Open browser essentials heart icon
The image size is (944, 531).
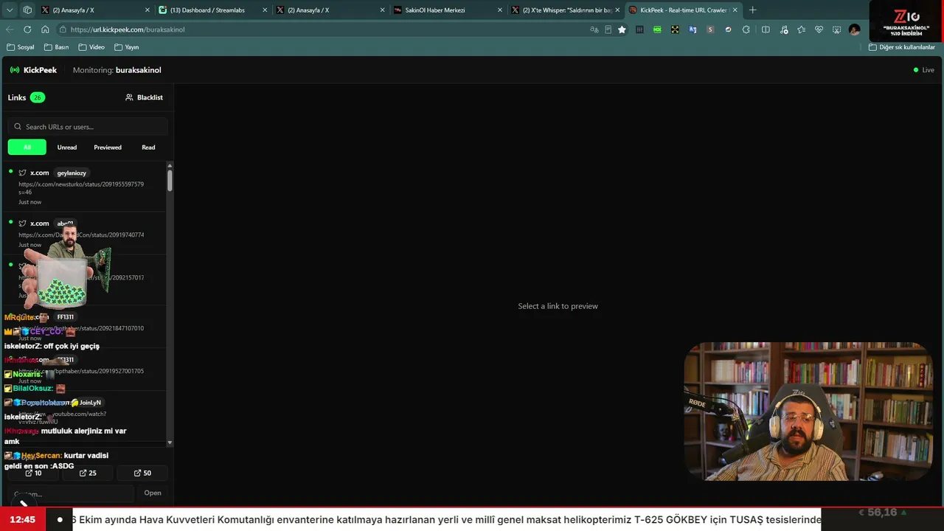tap(819, 29)
